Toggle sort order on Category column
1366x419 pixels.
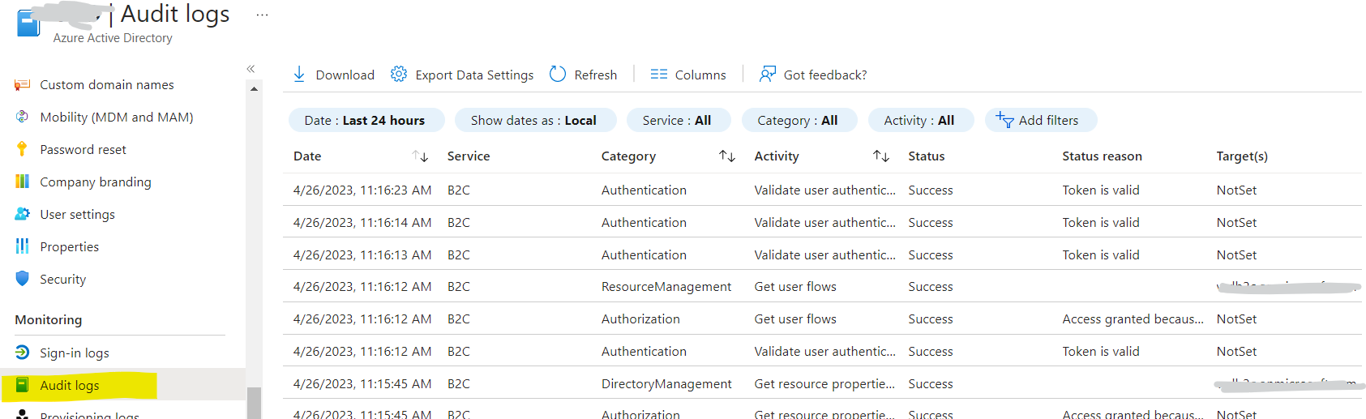click(727, 156)
